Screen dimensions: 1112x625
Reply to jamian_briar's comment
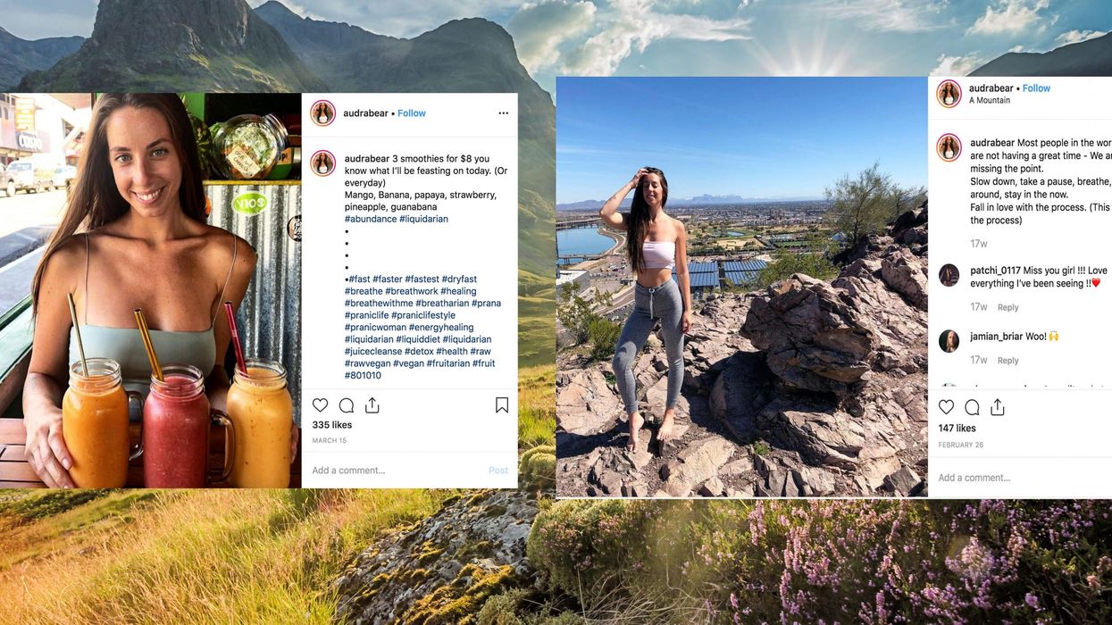(1008, 361)
